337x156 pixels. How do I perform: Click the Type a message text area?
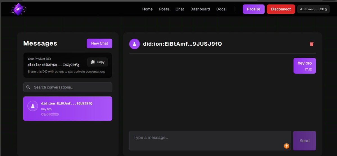pos(210,141)
